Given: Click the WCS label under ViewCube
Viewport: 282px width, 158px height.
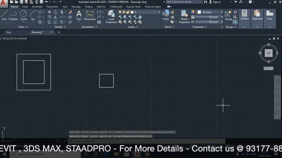Looking at the screenshot, I should pos(268,68).
